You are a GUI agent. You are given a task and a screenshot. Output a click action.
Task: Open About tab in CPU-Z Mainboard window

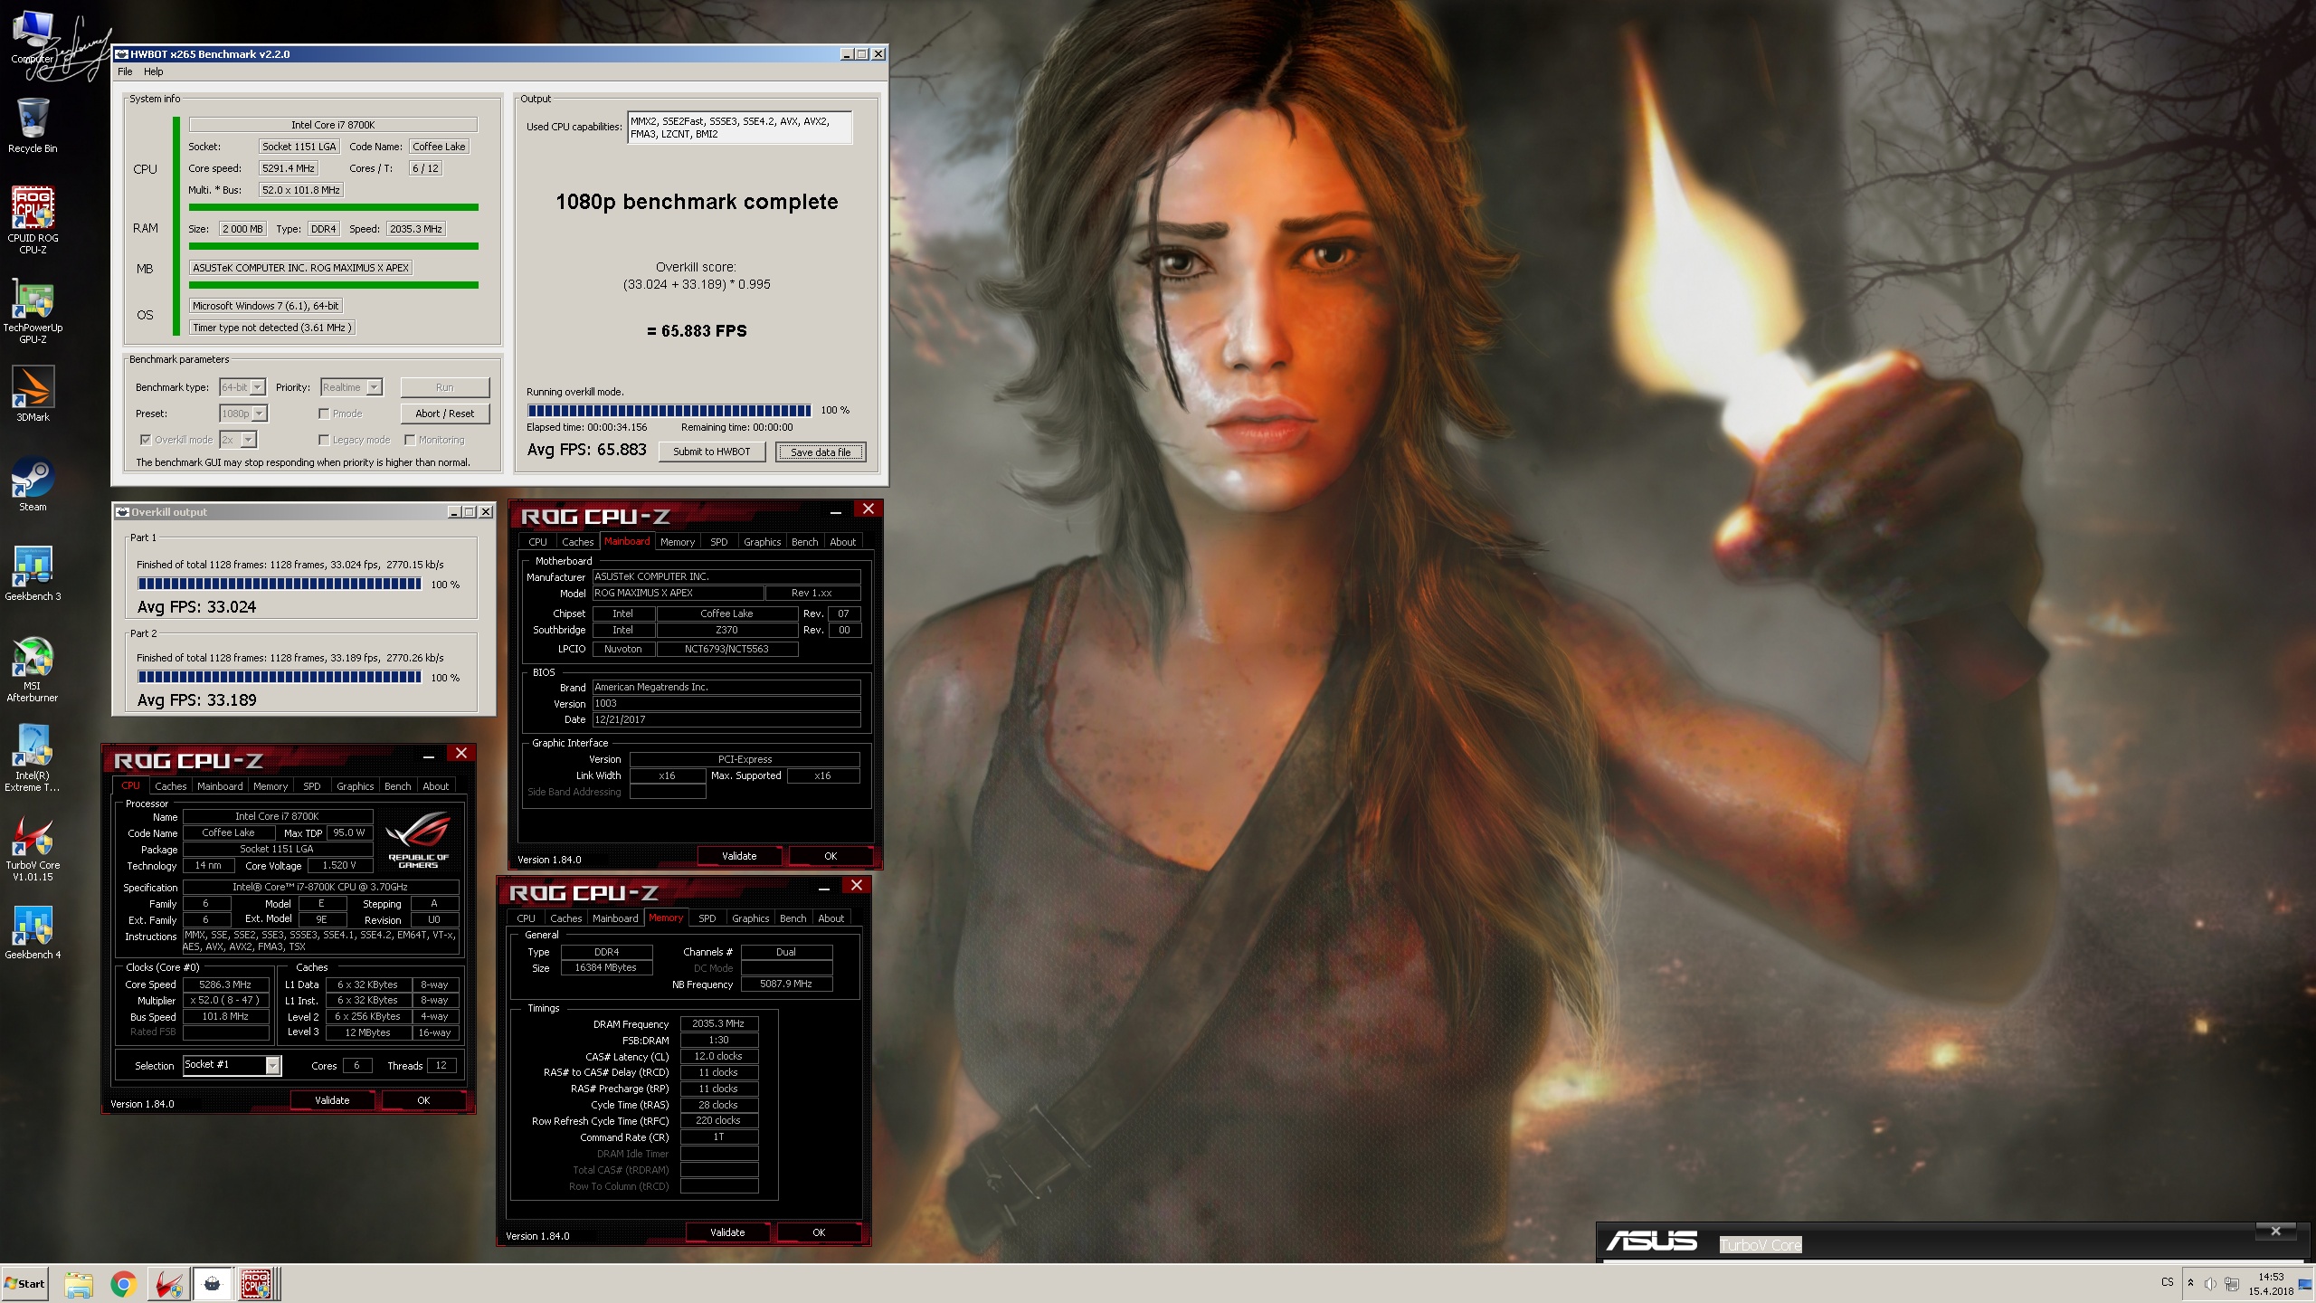pos(842,541)
